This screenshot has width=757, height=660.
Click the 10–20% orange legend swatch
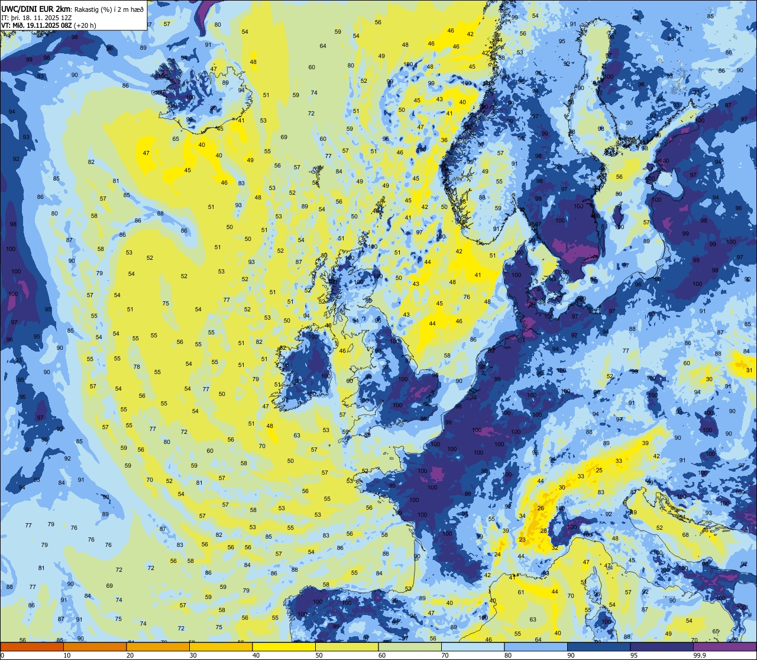[x=95, y=646]
